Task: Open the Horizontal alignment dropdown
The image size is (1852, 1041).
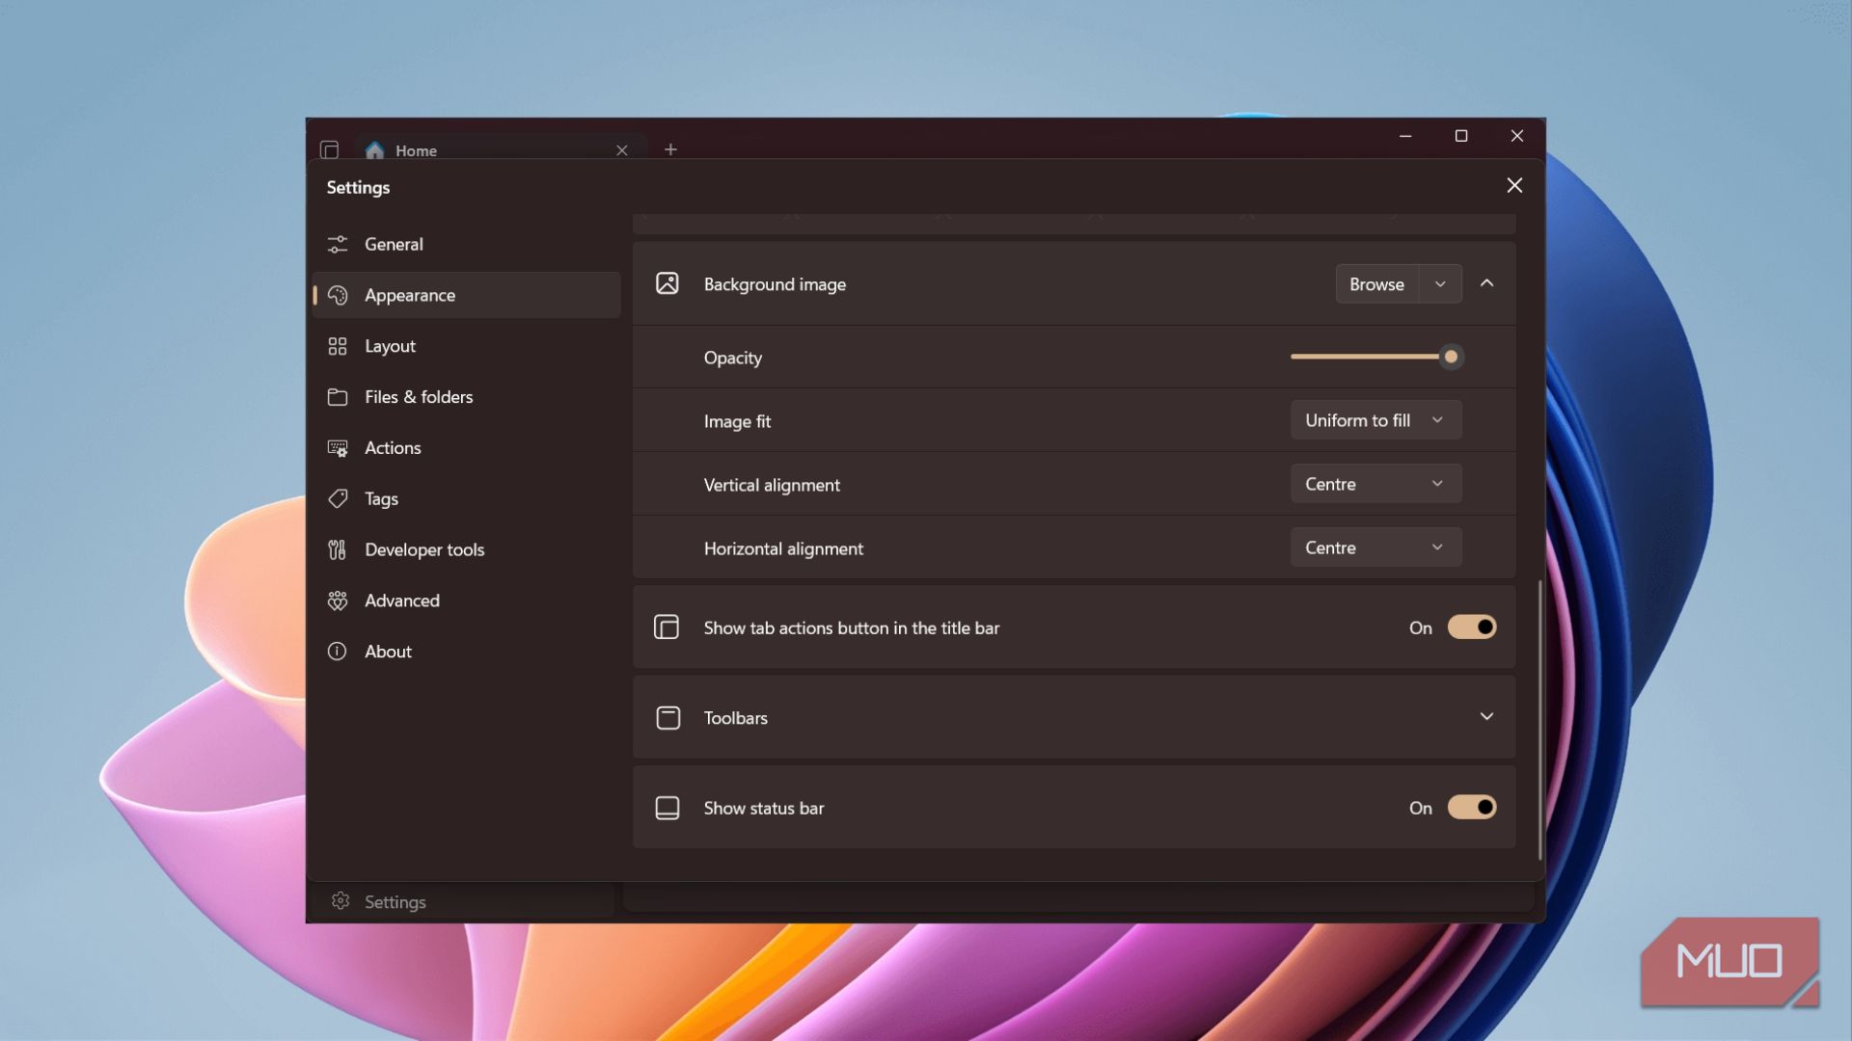Action: click(x=1375, y=547)
